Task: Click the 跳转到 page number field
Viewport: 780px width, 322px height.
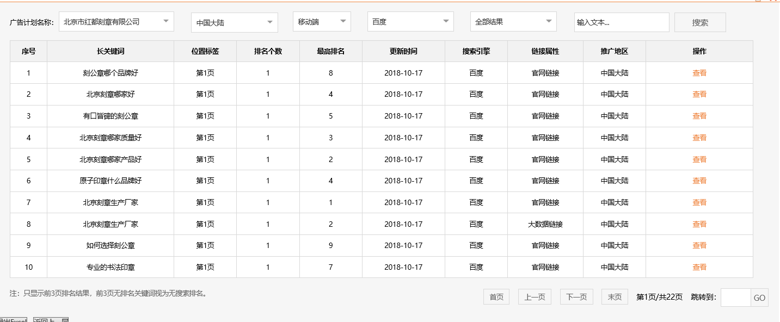Action: point(736,298)
